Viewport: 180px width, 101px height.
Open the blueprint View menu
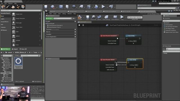(59, 14)
